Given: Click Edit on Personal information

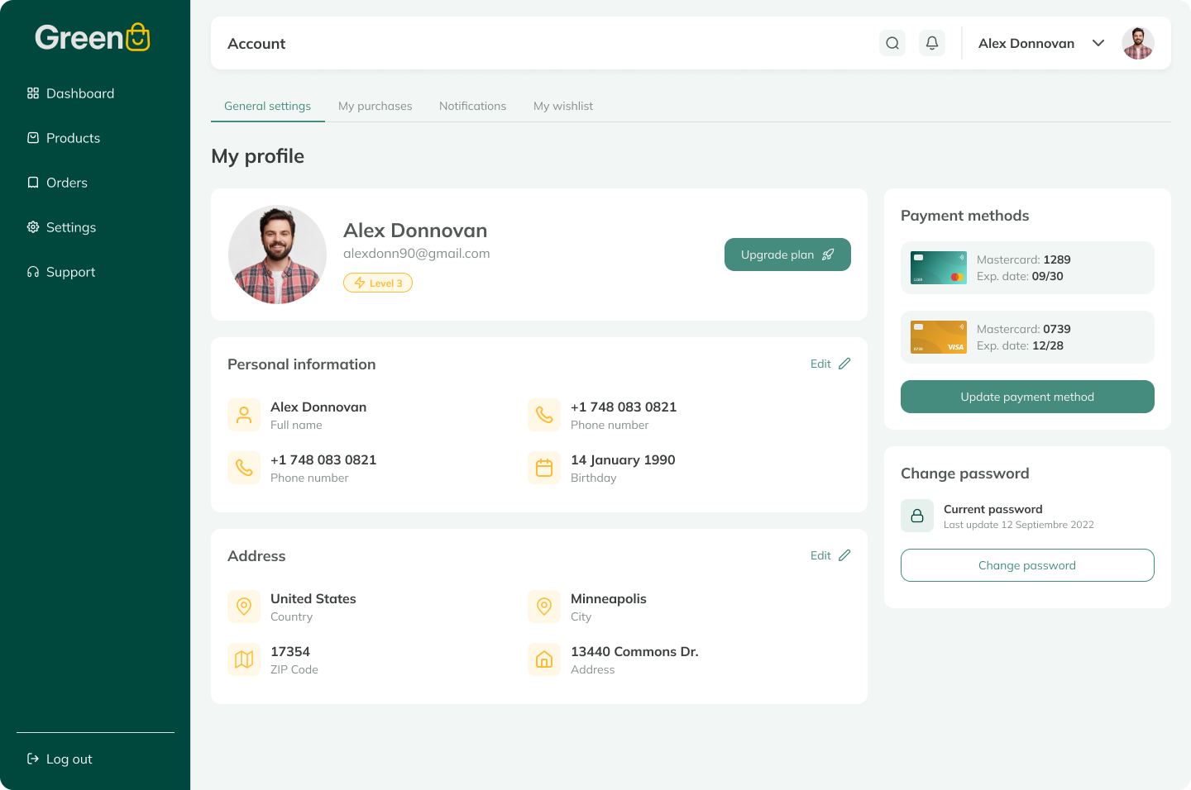Looking at the screenshot, I should pos(830,364).
